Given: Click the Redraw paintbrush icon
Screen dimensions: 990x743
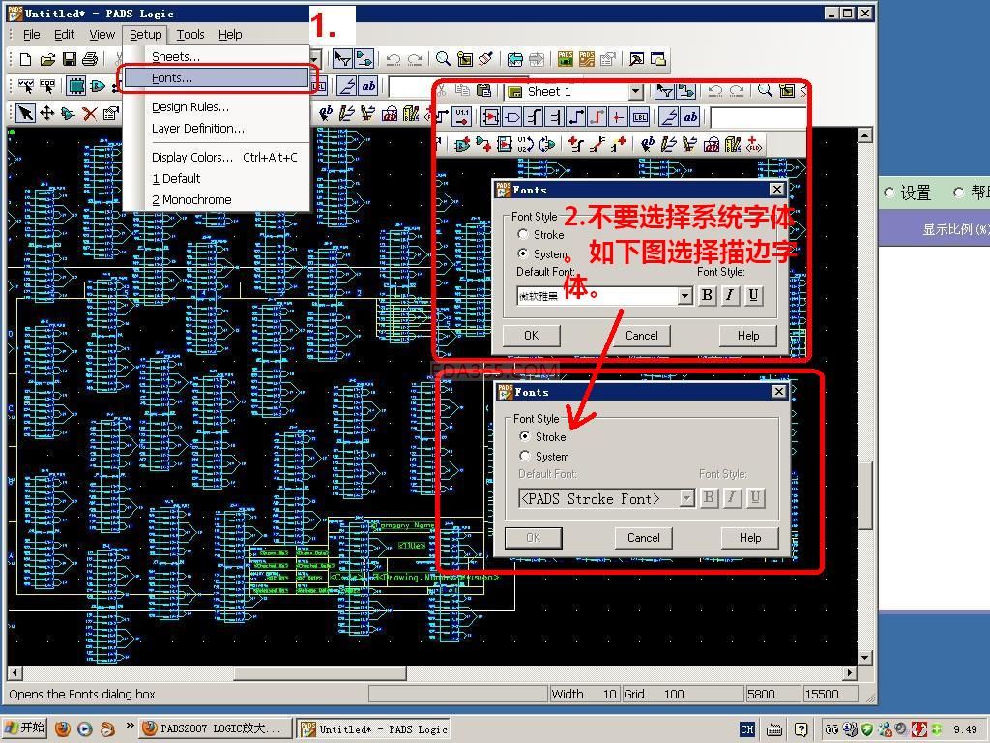Looking at the screenshot, I should pyautogui.click(x=485, y=59).
